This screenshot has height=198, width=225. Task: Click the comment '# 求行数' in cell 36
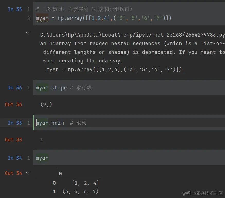pyautogui.click(x=81, y=88)
